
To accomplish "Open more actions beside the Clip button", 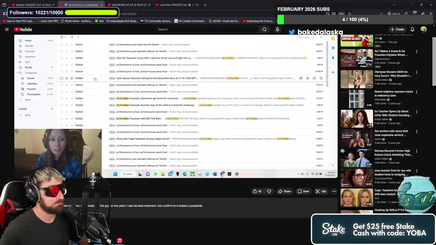I will coord(334,191).
